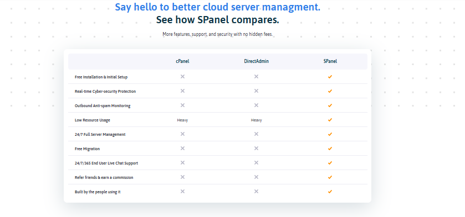Click cPanel X icon for Built by the people row

182,191
